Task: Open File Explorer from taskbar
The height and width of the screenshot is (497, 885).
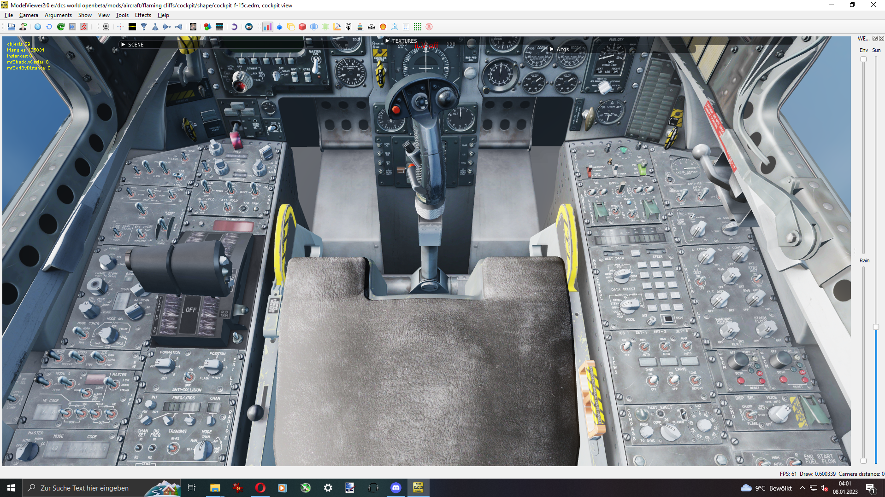Action: pos(215,488)
